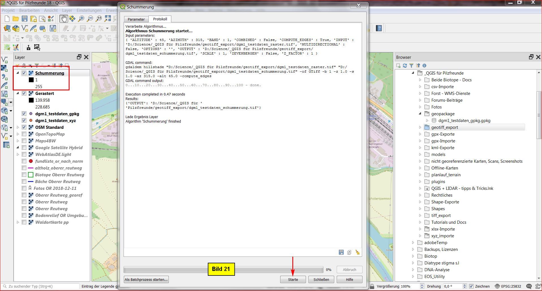Switch to the Parameter tab

coord(136,19)
